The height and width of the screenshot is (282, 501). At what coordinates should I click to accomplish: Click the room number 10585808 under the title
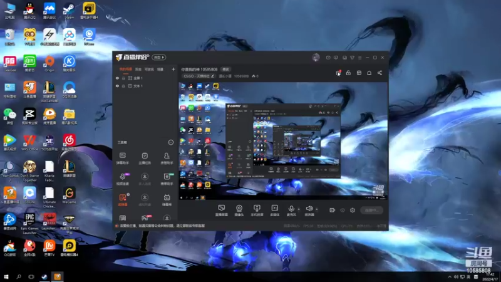click(x=241, y=76)
